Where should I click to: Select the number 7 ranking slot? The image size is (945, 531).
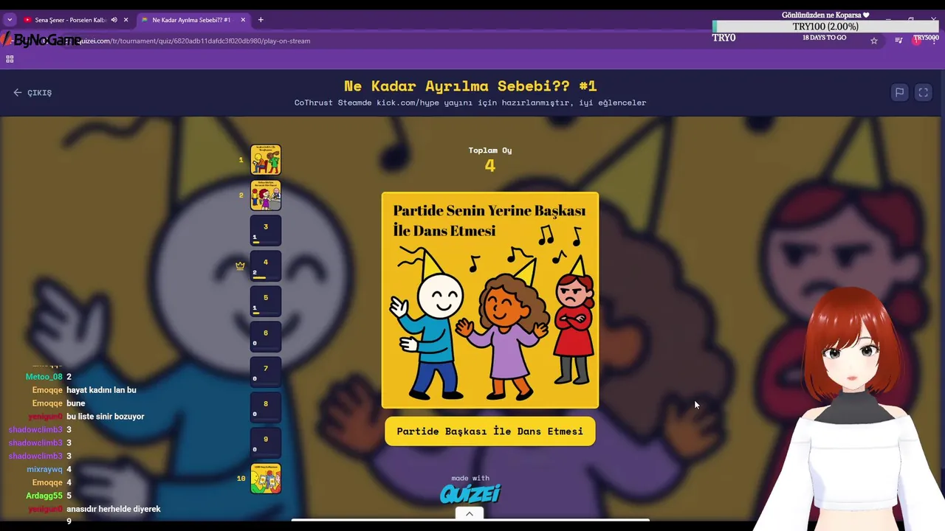[x=266, y=372]
